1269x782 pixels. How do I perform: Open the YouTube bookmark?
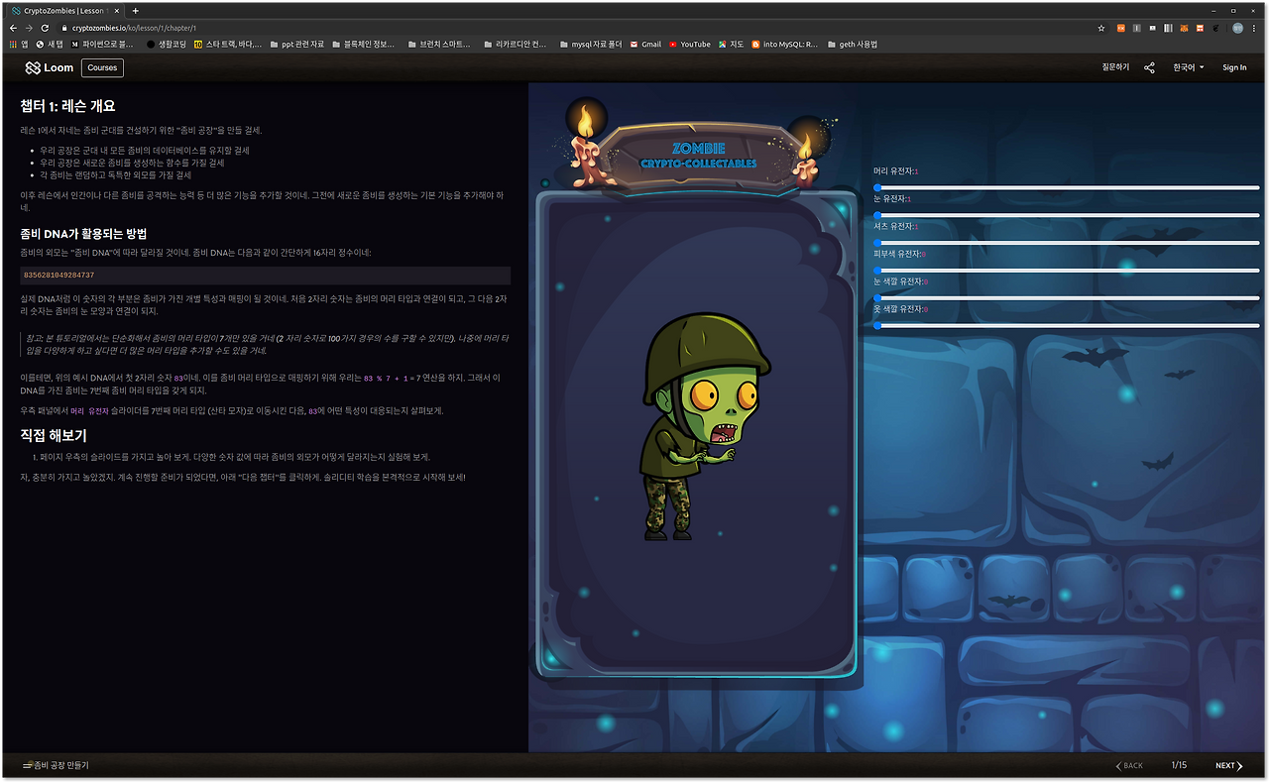point(690,45)
